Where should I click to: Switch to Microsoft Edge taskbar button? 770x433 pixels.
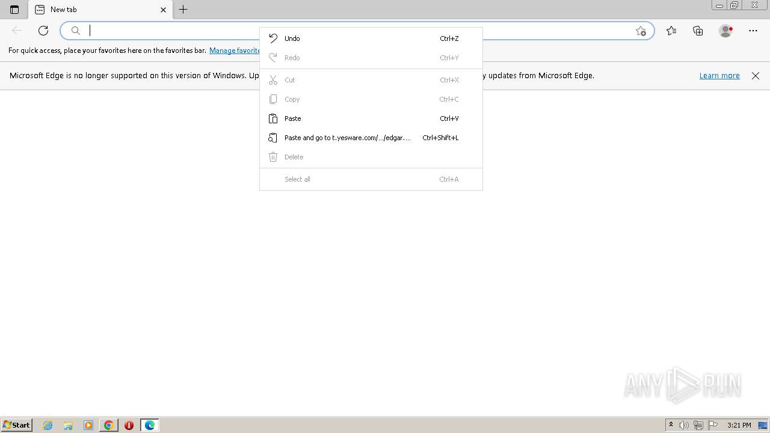149,425
